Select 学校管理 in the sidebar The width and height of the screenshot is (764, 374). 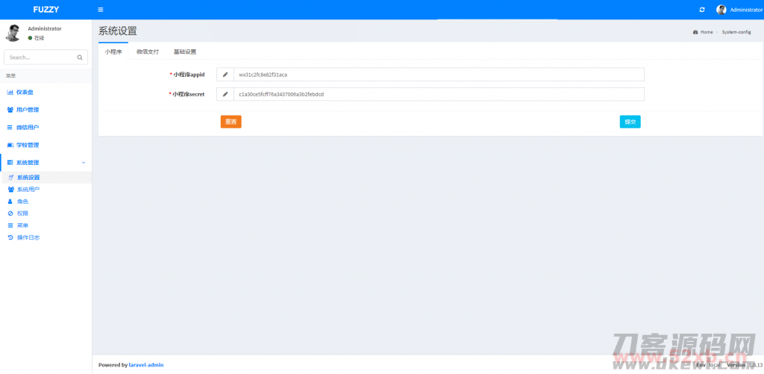[27, 145]
